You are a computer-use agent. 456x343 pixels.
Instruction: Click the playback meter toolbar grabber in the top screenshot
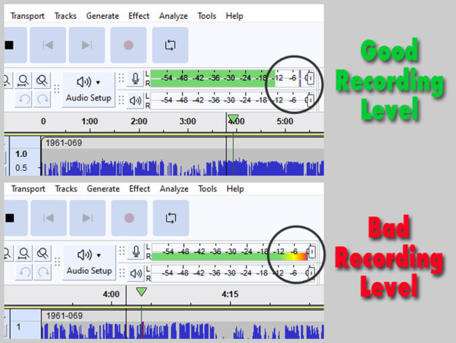(121, 100)
